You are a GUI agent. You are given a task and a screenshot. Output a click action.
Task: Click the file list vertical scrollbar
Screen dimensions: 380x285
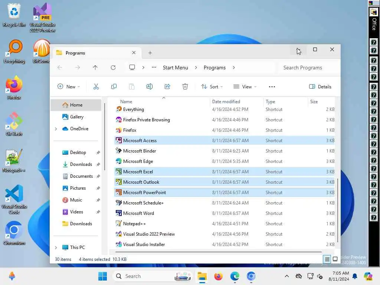click(337, 210)
